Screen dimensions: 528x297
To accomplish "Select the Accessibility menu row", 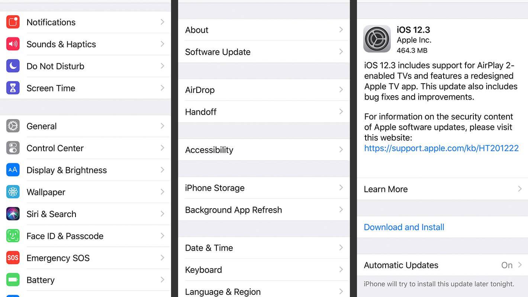I will click(x=209, y=150).
